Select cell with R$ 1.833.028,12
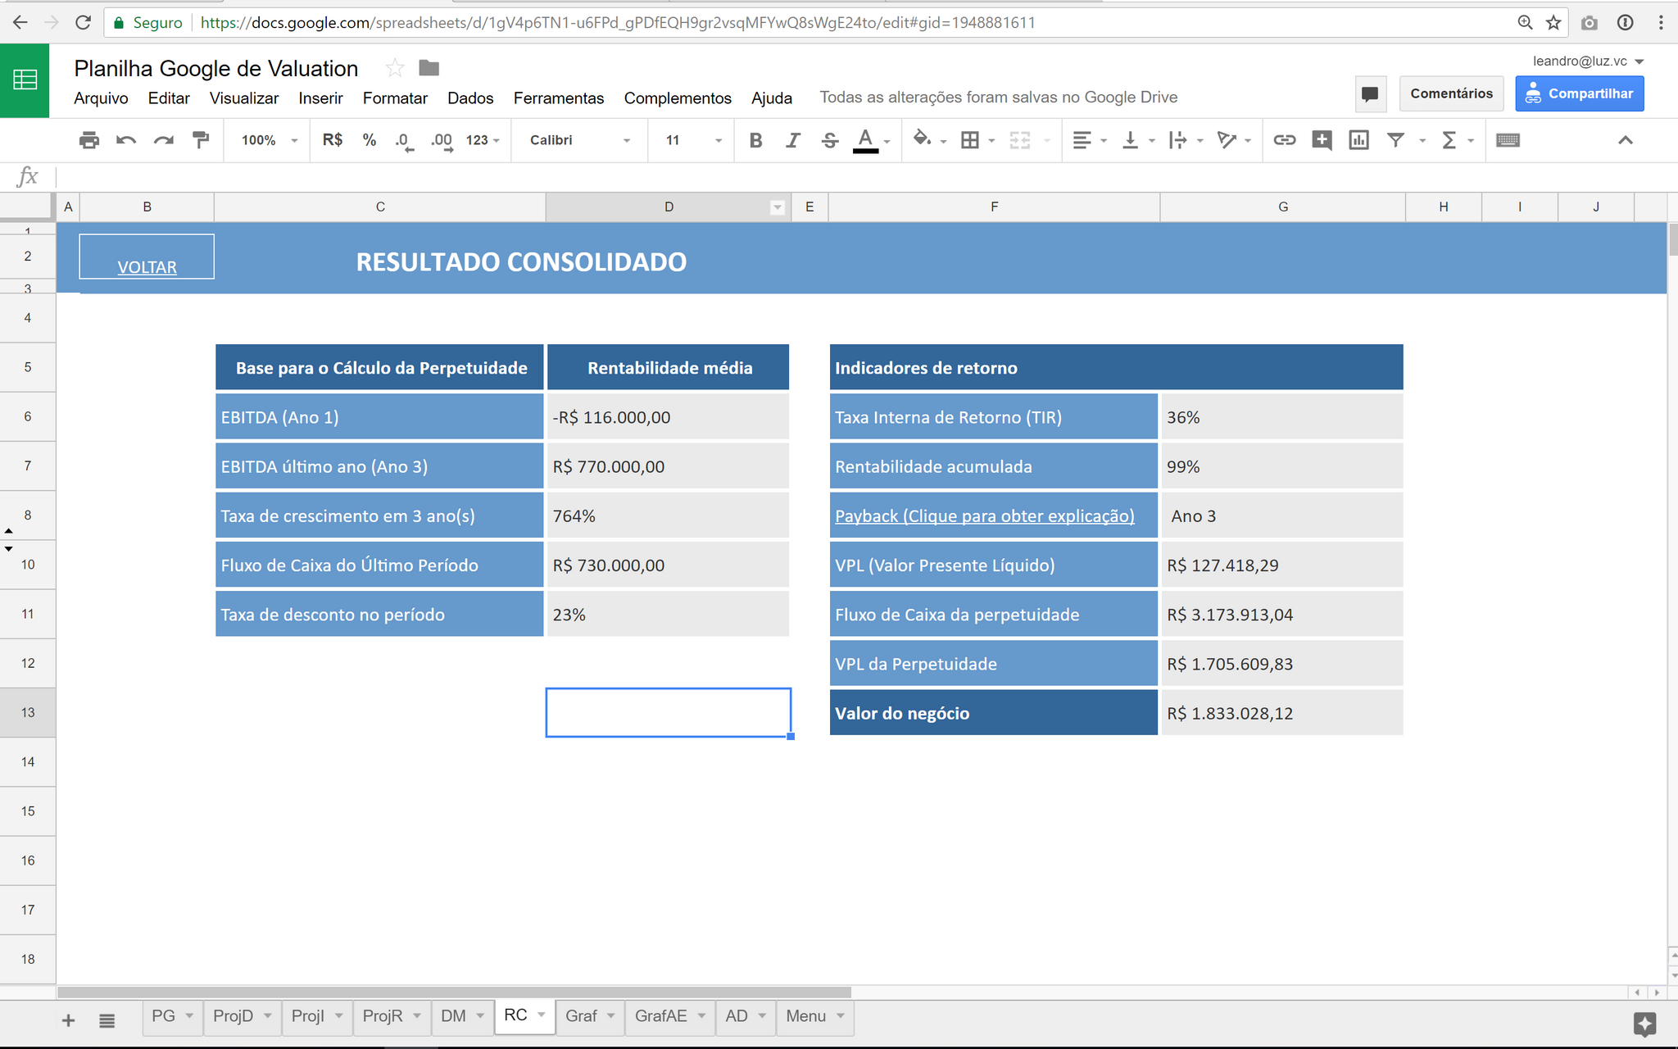 (1282, 713)
